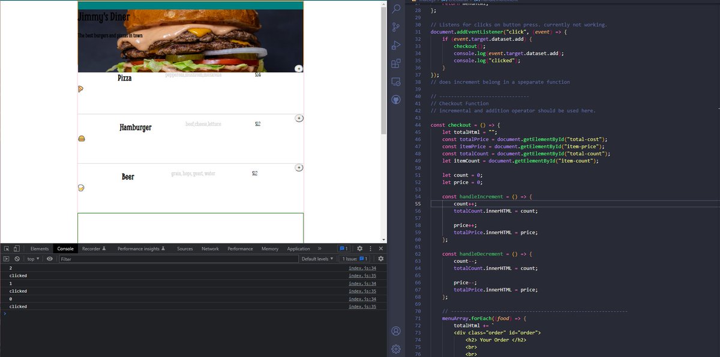Click 'grain, hops, yeast, water' ingredients text
Viewport: 720px width, 357px height.
coord(193,173)
